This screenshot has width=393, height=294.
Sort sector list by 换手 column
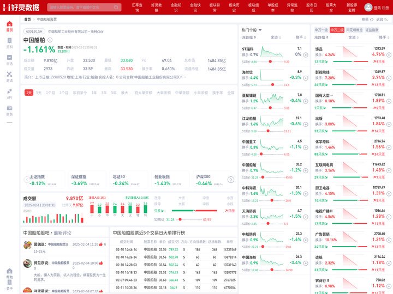point(384,38)
